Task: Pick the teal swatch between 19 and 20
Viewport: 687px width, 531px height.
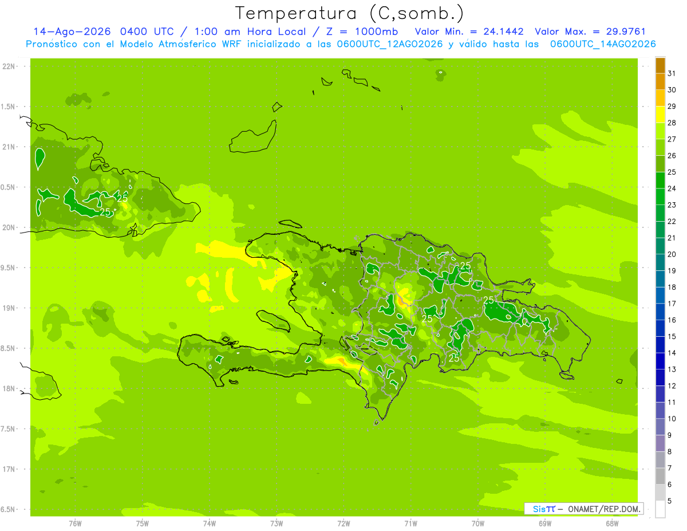Action: (660, 263)
